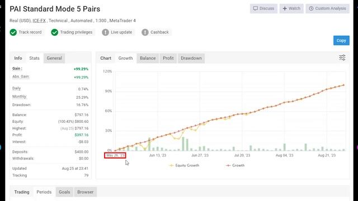Click the Drawdown stat label
Screen dimensions: 358x201
(22, 105)
